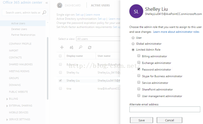Check the Service administrator checkbox
Image resolution: width=203 pixels, height=124 pixels.
139,82
